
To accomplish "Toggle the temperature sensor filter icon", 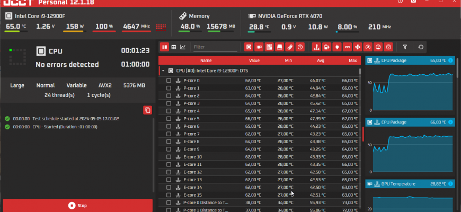I will point(316,47).
